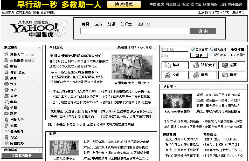Click the 阿里妈妈 sidebar icon
Screen dimensions: 249x161
[x=6, y=143]
